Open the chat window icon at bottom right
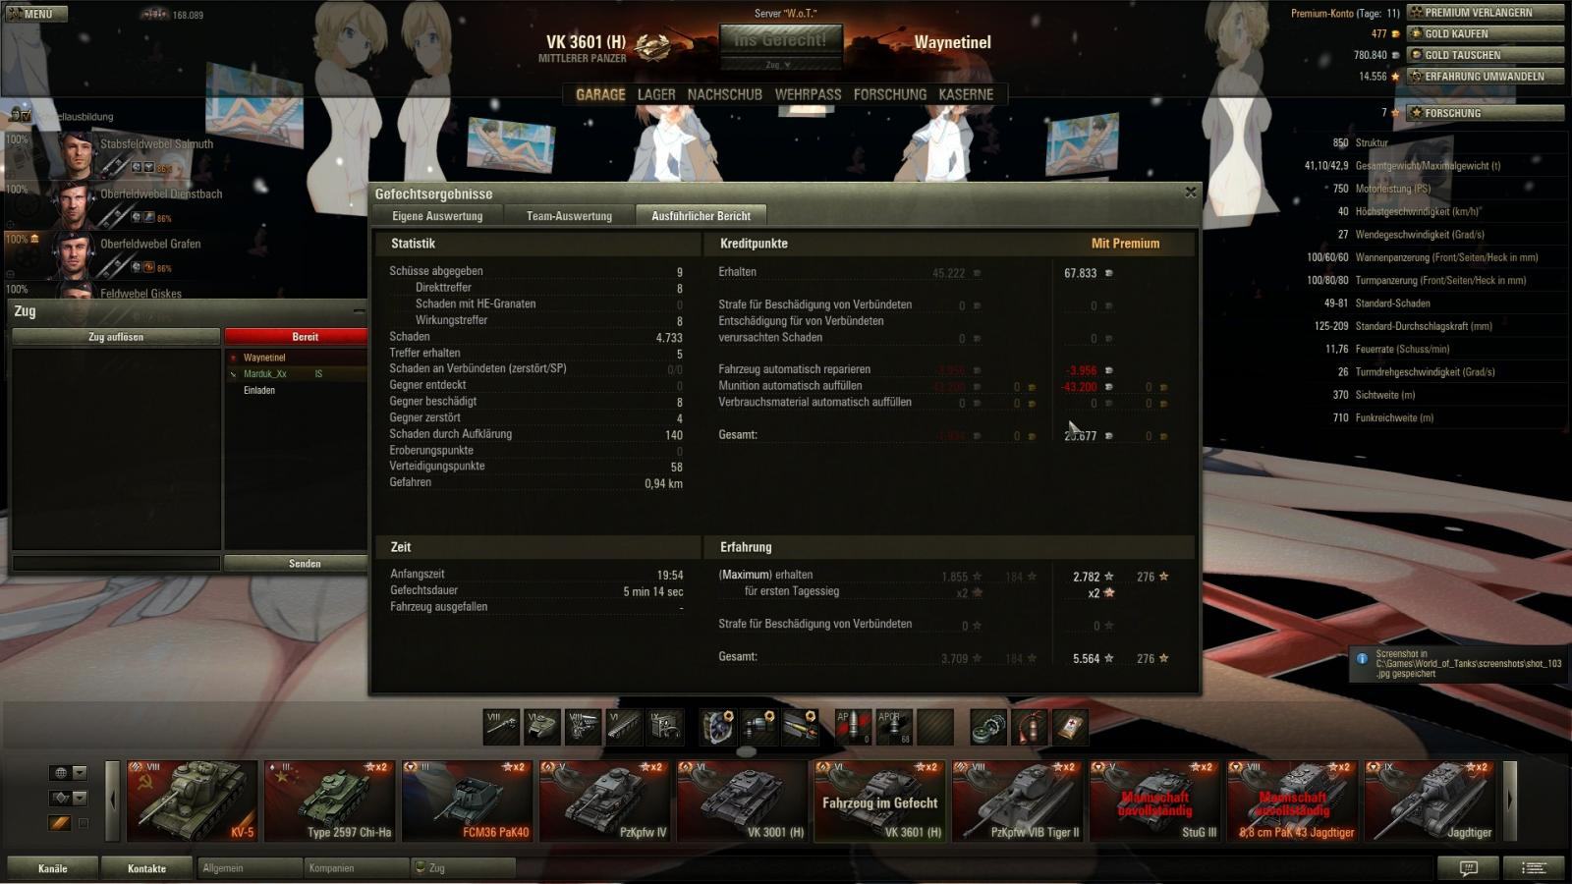The width and height of the screenshot is (1572, 884). 1468,867
